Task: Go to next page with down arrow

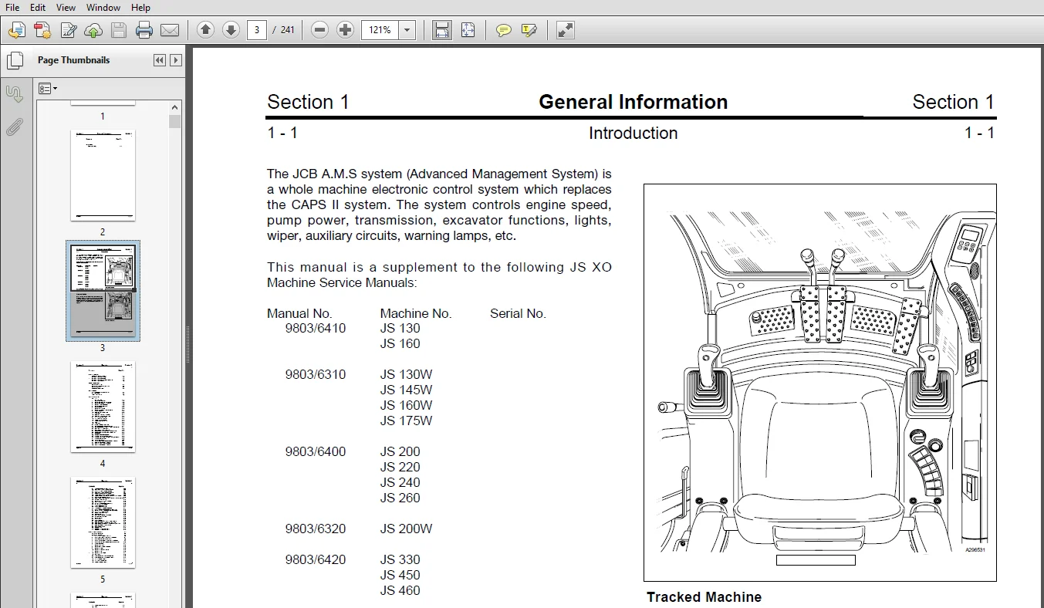Action: (x=231, y=30)
